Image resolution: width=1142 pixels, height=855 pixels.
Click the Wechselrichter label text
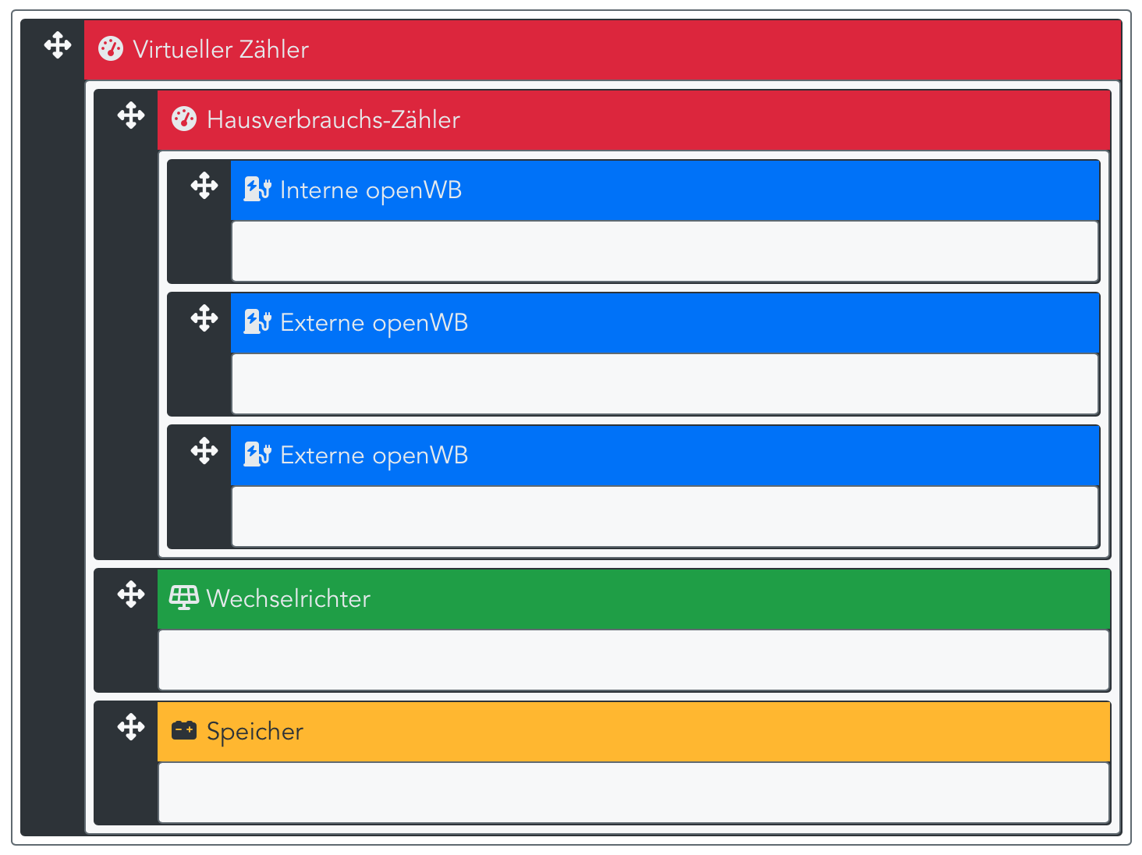point(288,598)
